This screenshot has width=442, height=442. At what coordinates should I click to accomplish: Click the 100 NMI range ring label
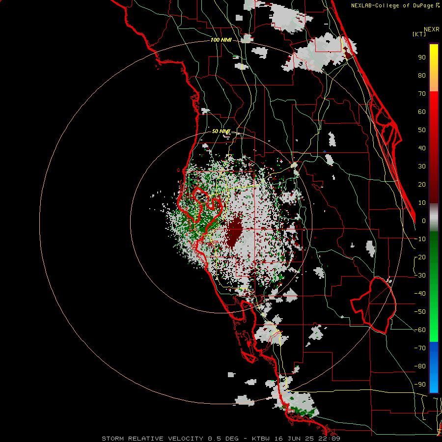pyautogui.click(x=221, y=40)
